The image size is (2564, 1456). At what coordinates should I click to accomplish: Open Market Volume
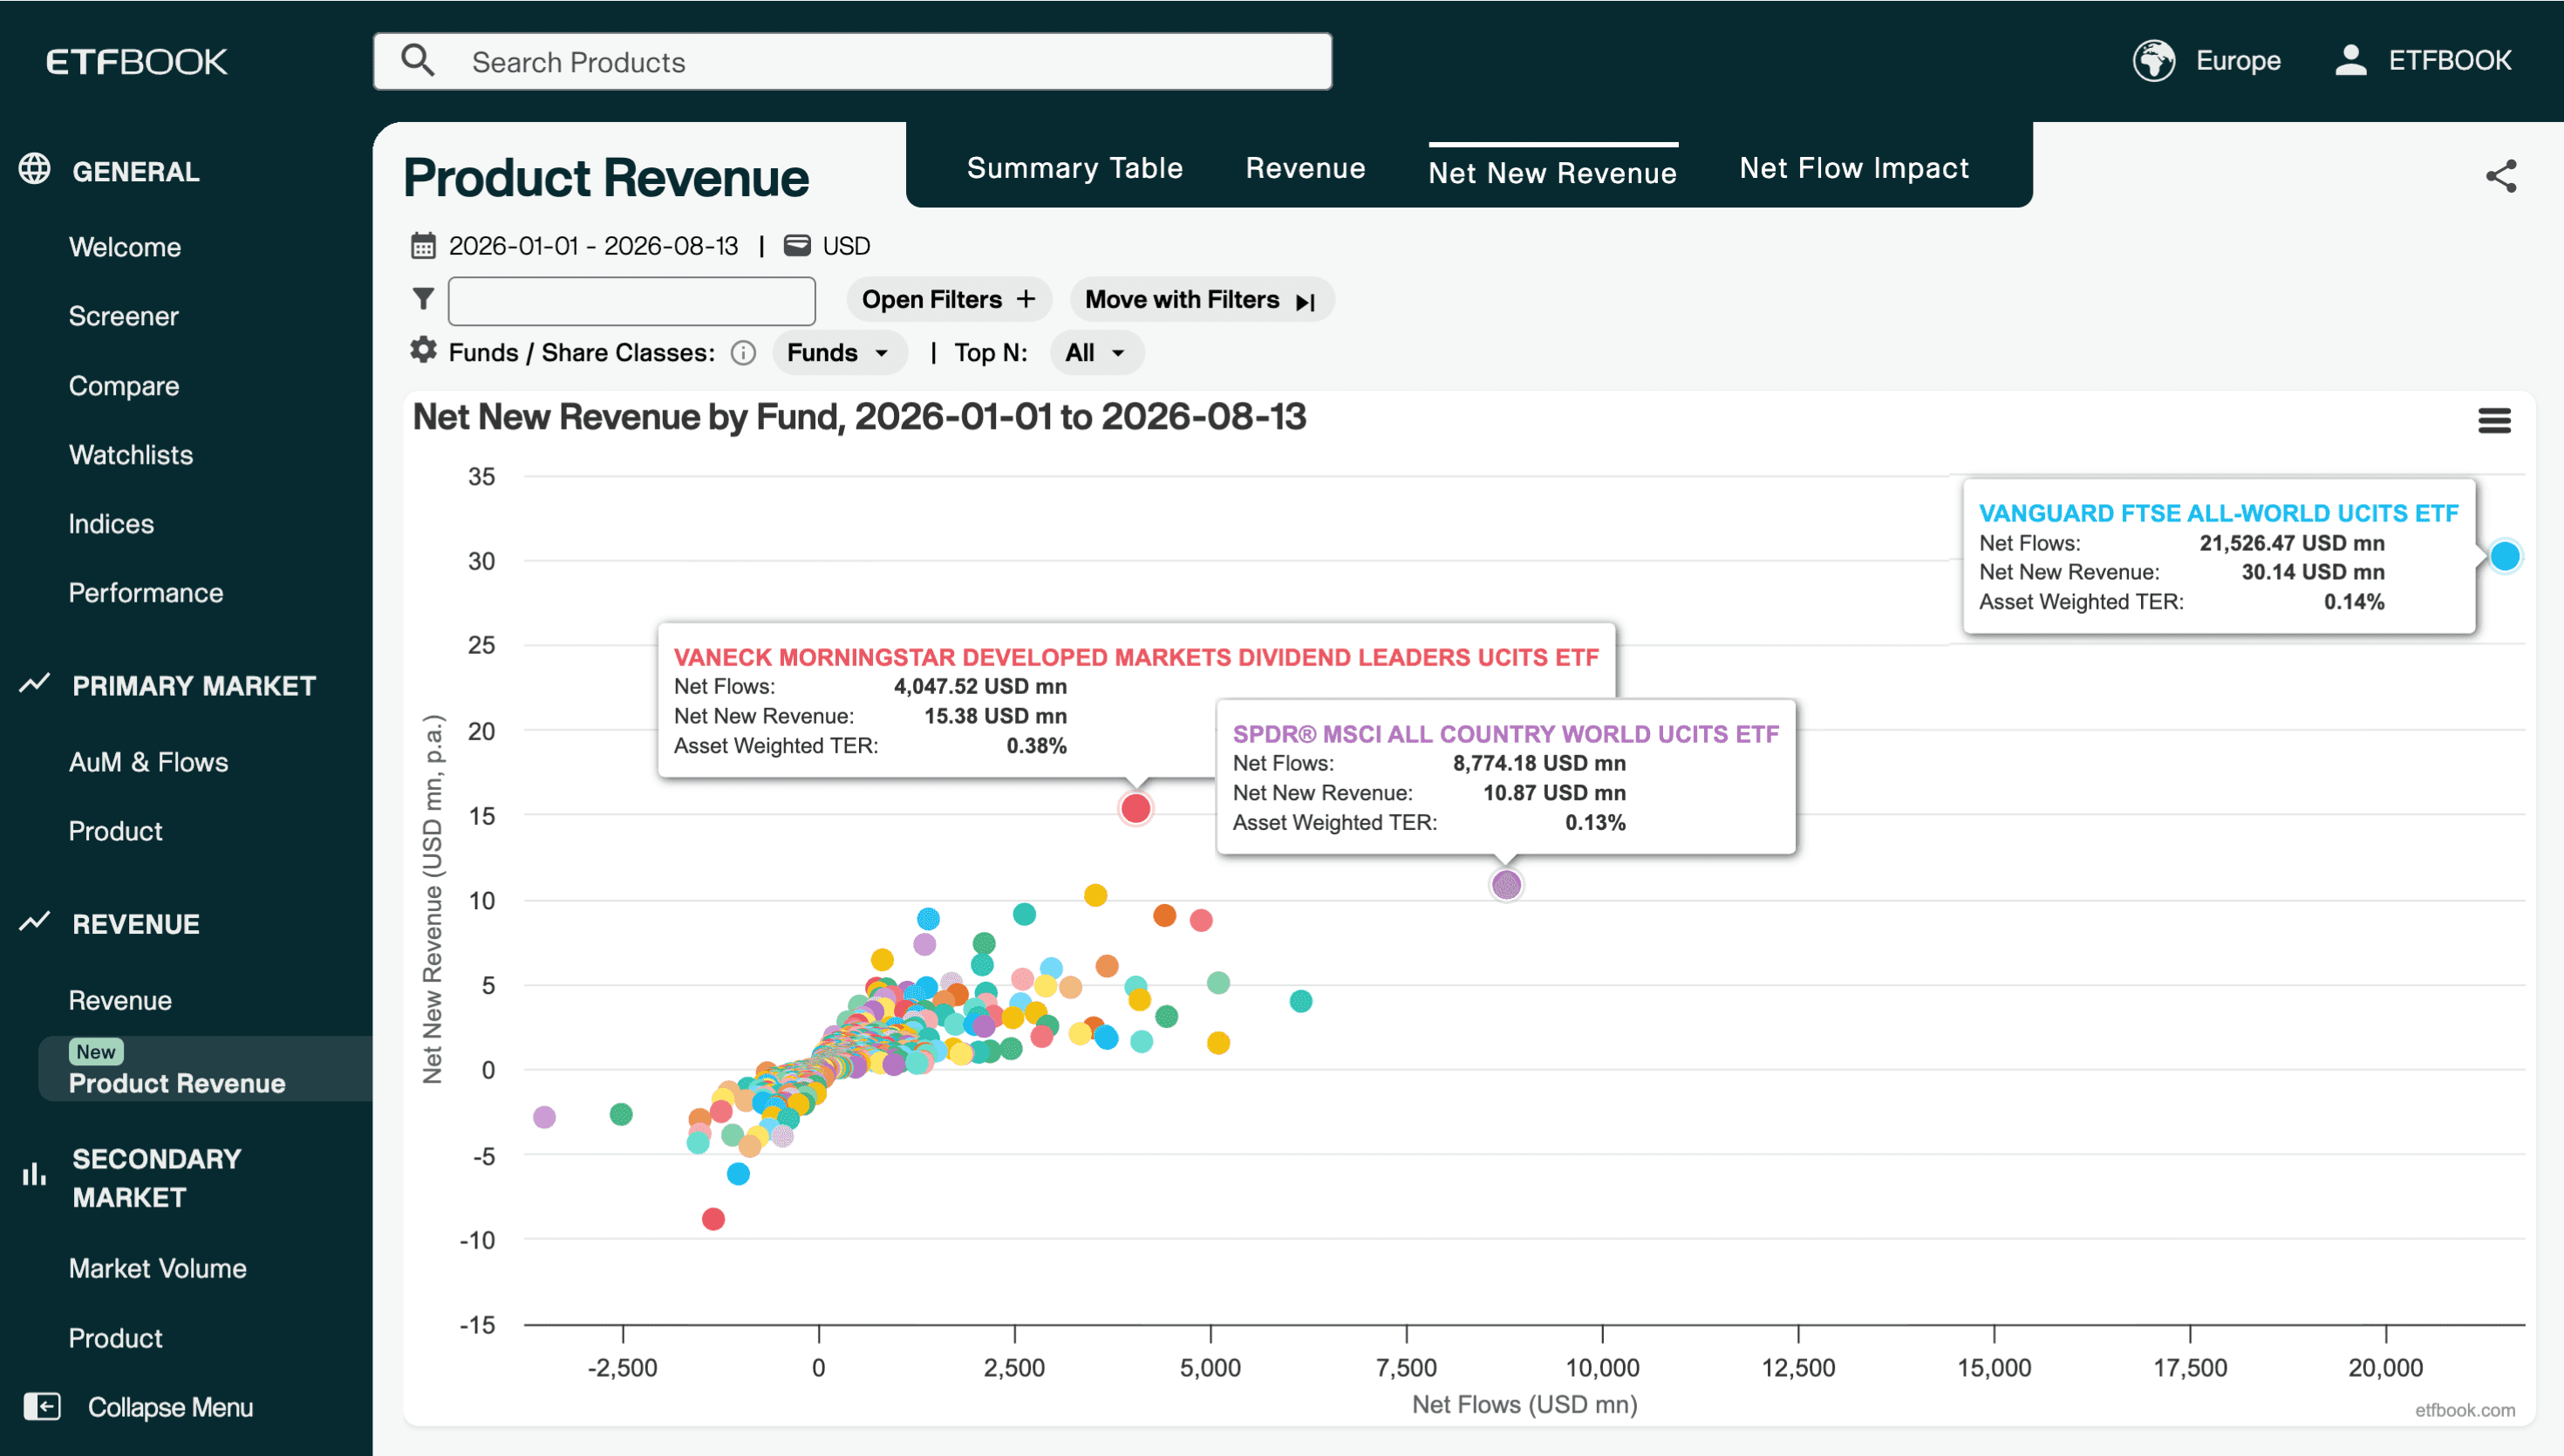tap(158, 1268)
